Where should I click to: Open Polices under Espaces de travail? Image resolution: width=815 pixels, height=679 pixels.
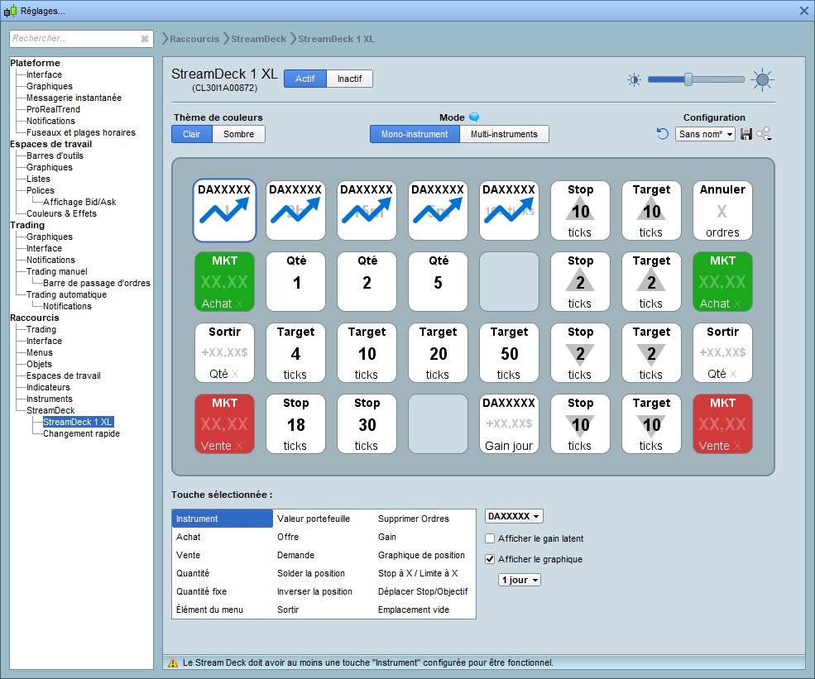click(40, 190)
